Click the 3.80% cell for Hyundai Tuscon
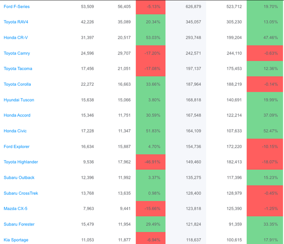The width and height of the screenshot is (284, 244). [151, 100]
